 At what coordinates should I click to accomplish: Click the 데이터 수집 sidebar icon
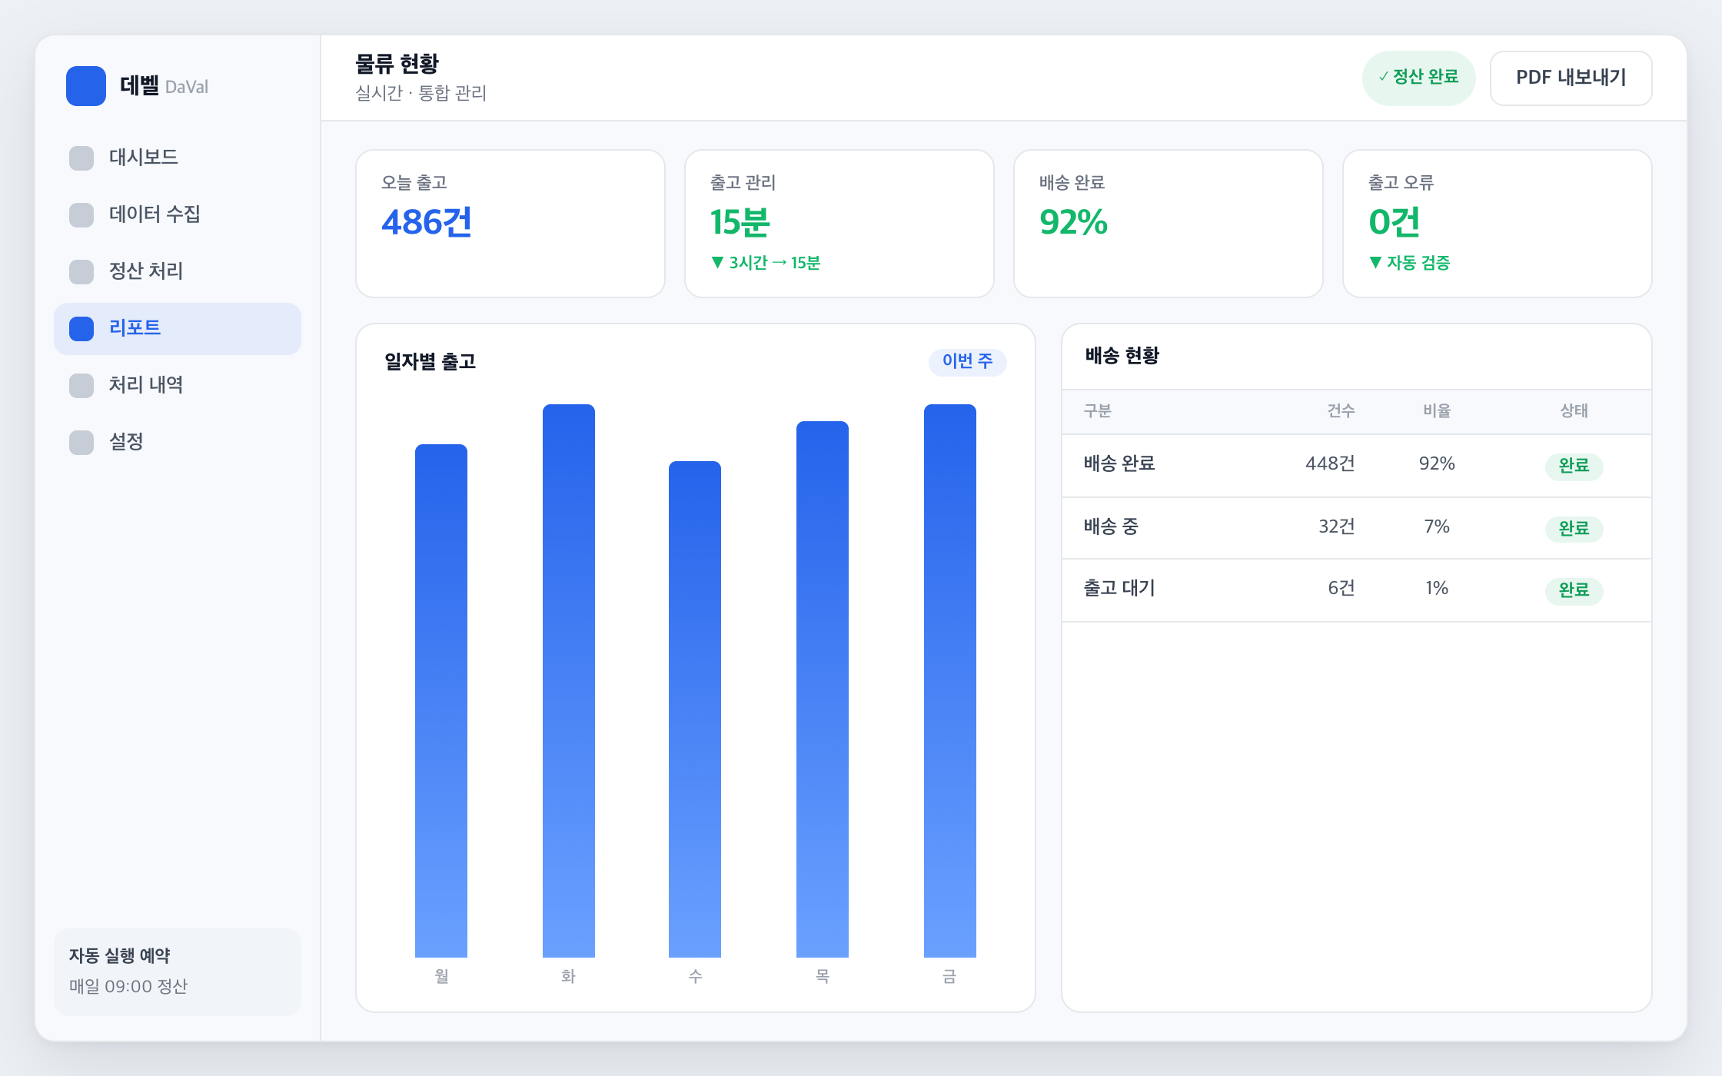[x=81, y=215]
